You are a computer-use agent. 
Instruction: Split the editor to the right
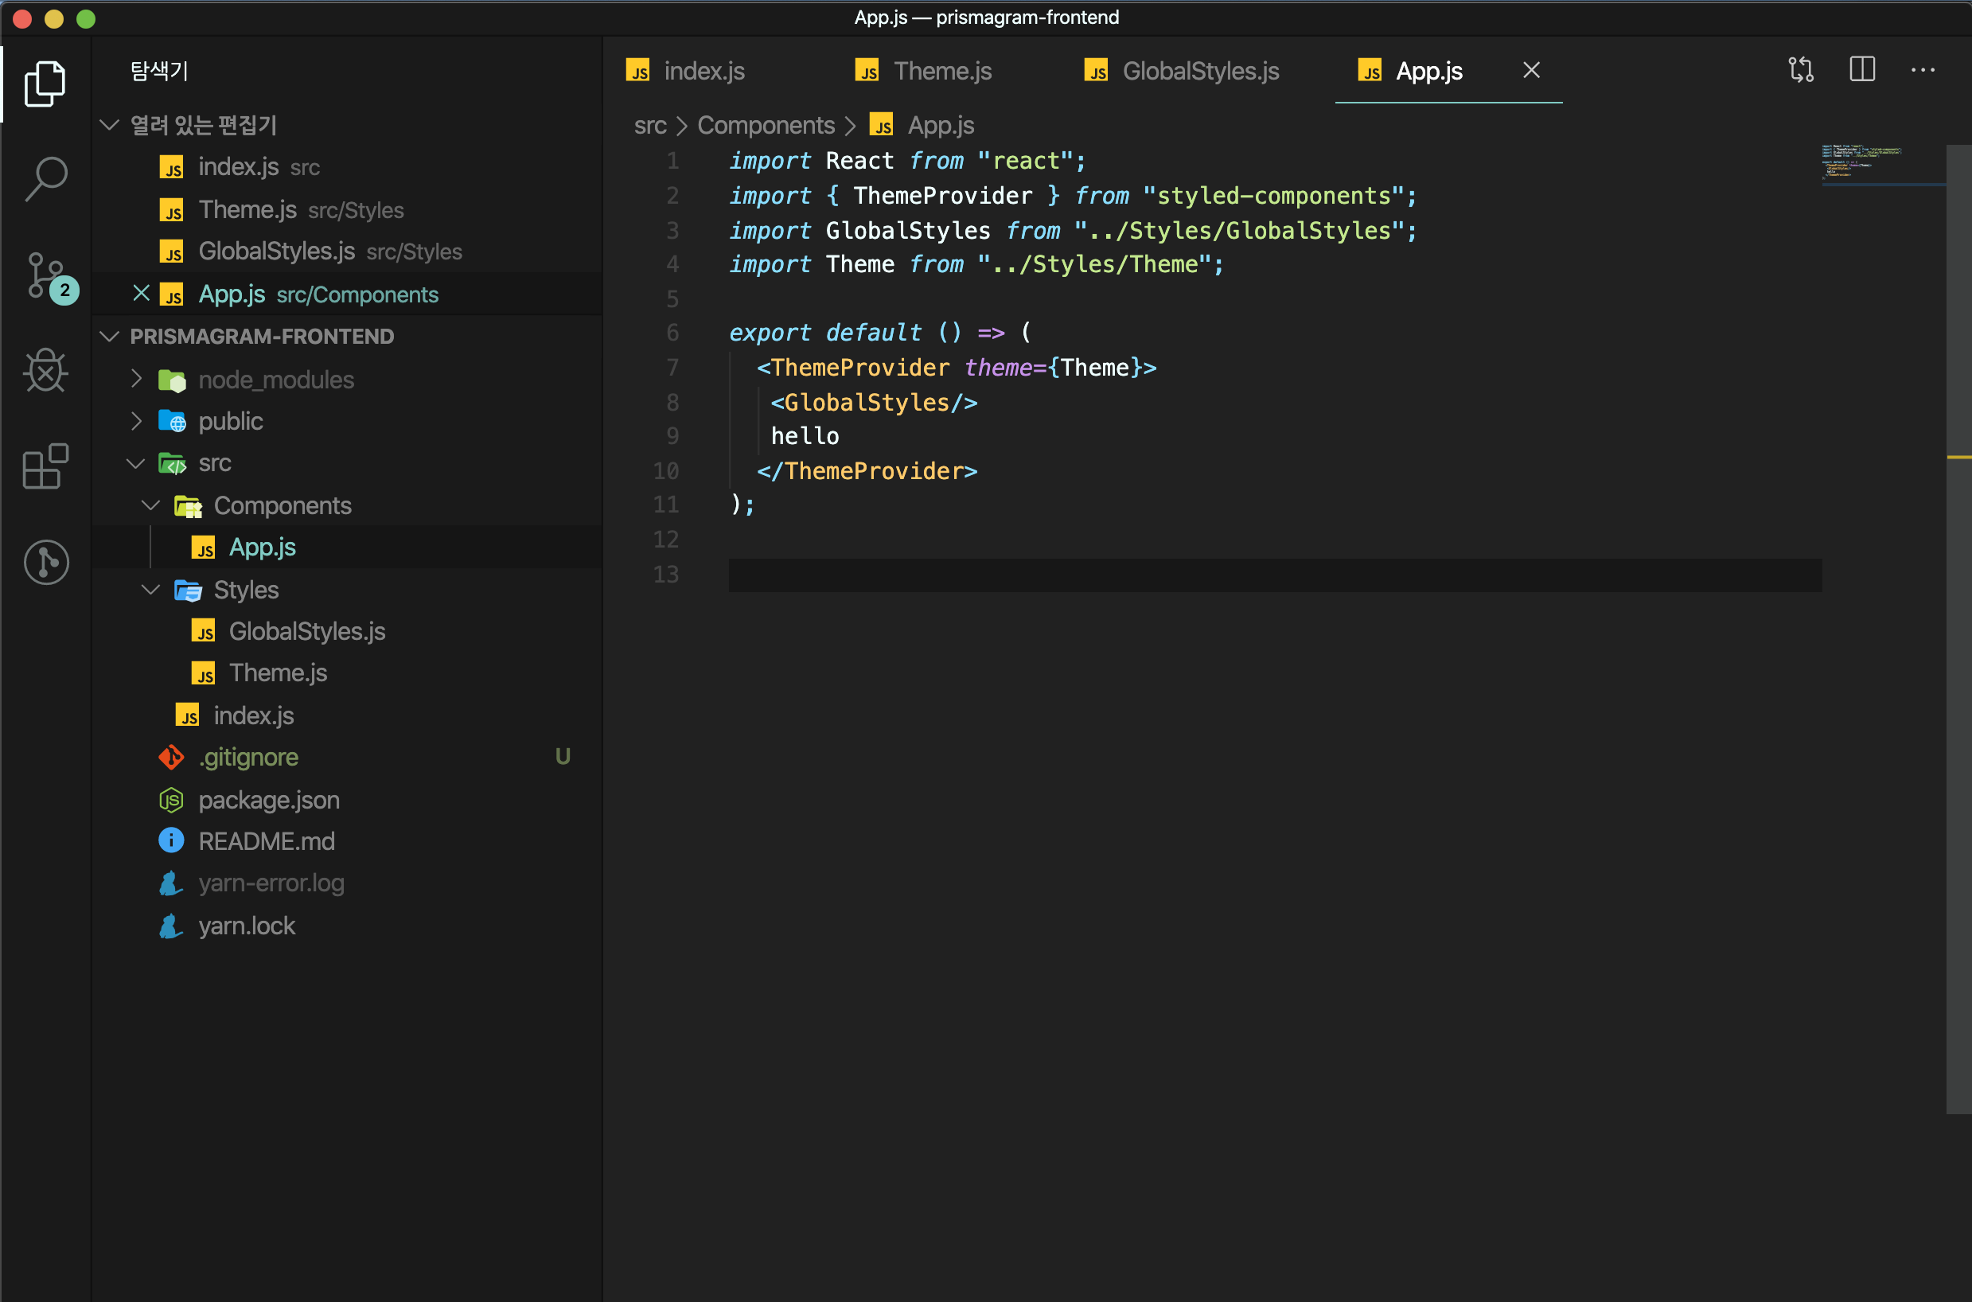1862,70
